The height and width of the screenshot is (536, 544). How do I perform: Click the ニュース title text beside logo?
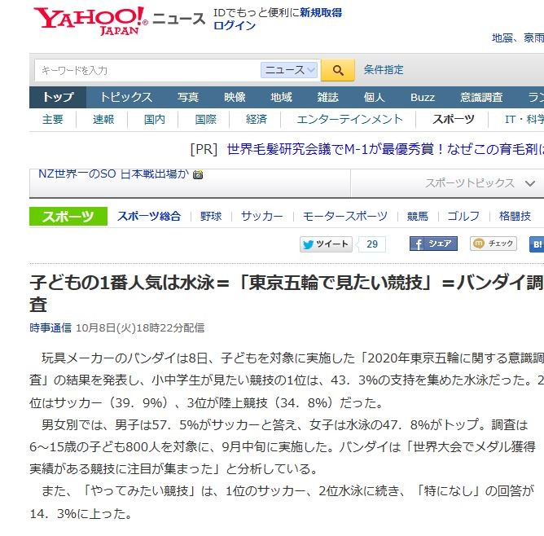tap(178, 19)
